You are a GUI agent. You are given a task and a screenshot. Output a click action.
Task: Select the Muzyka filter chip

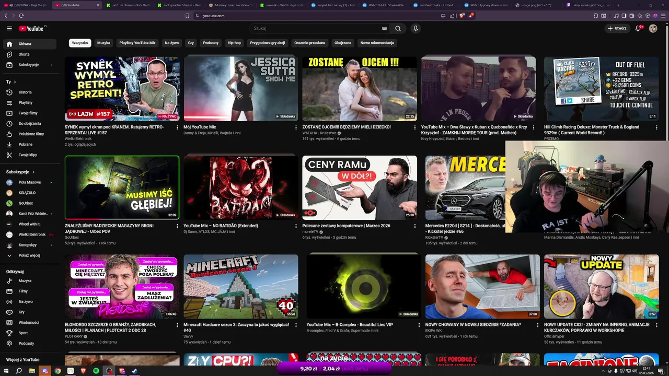103,43
